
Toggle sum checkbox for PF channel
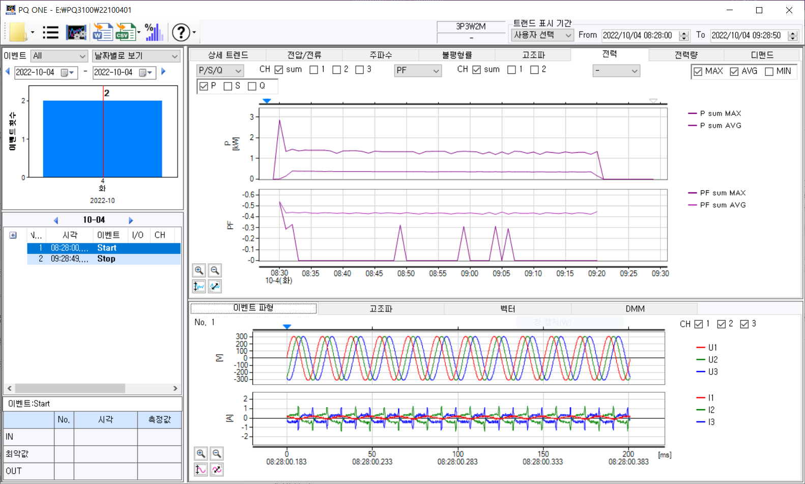(x=477, y=70)
